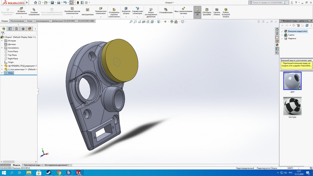
Task: Expand the История tree node
Action: 2,41
